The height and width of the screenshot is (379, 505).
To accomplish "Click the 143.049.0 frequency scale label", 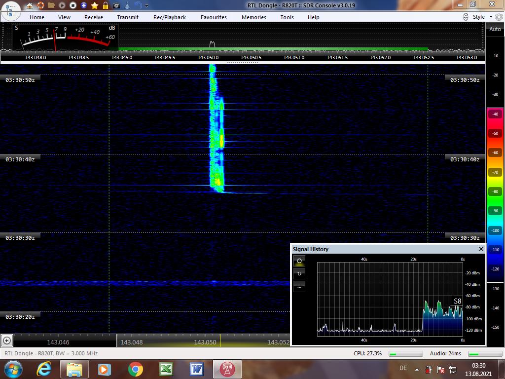I will click(122, 57).
